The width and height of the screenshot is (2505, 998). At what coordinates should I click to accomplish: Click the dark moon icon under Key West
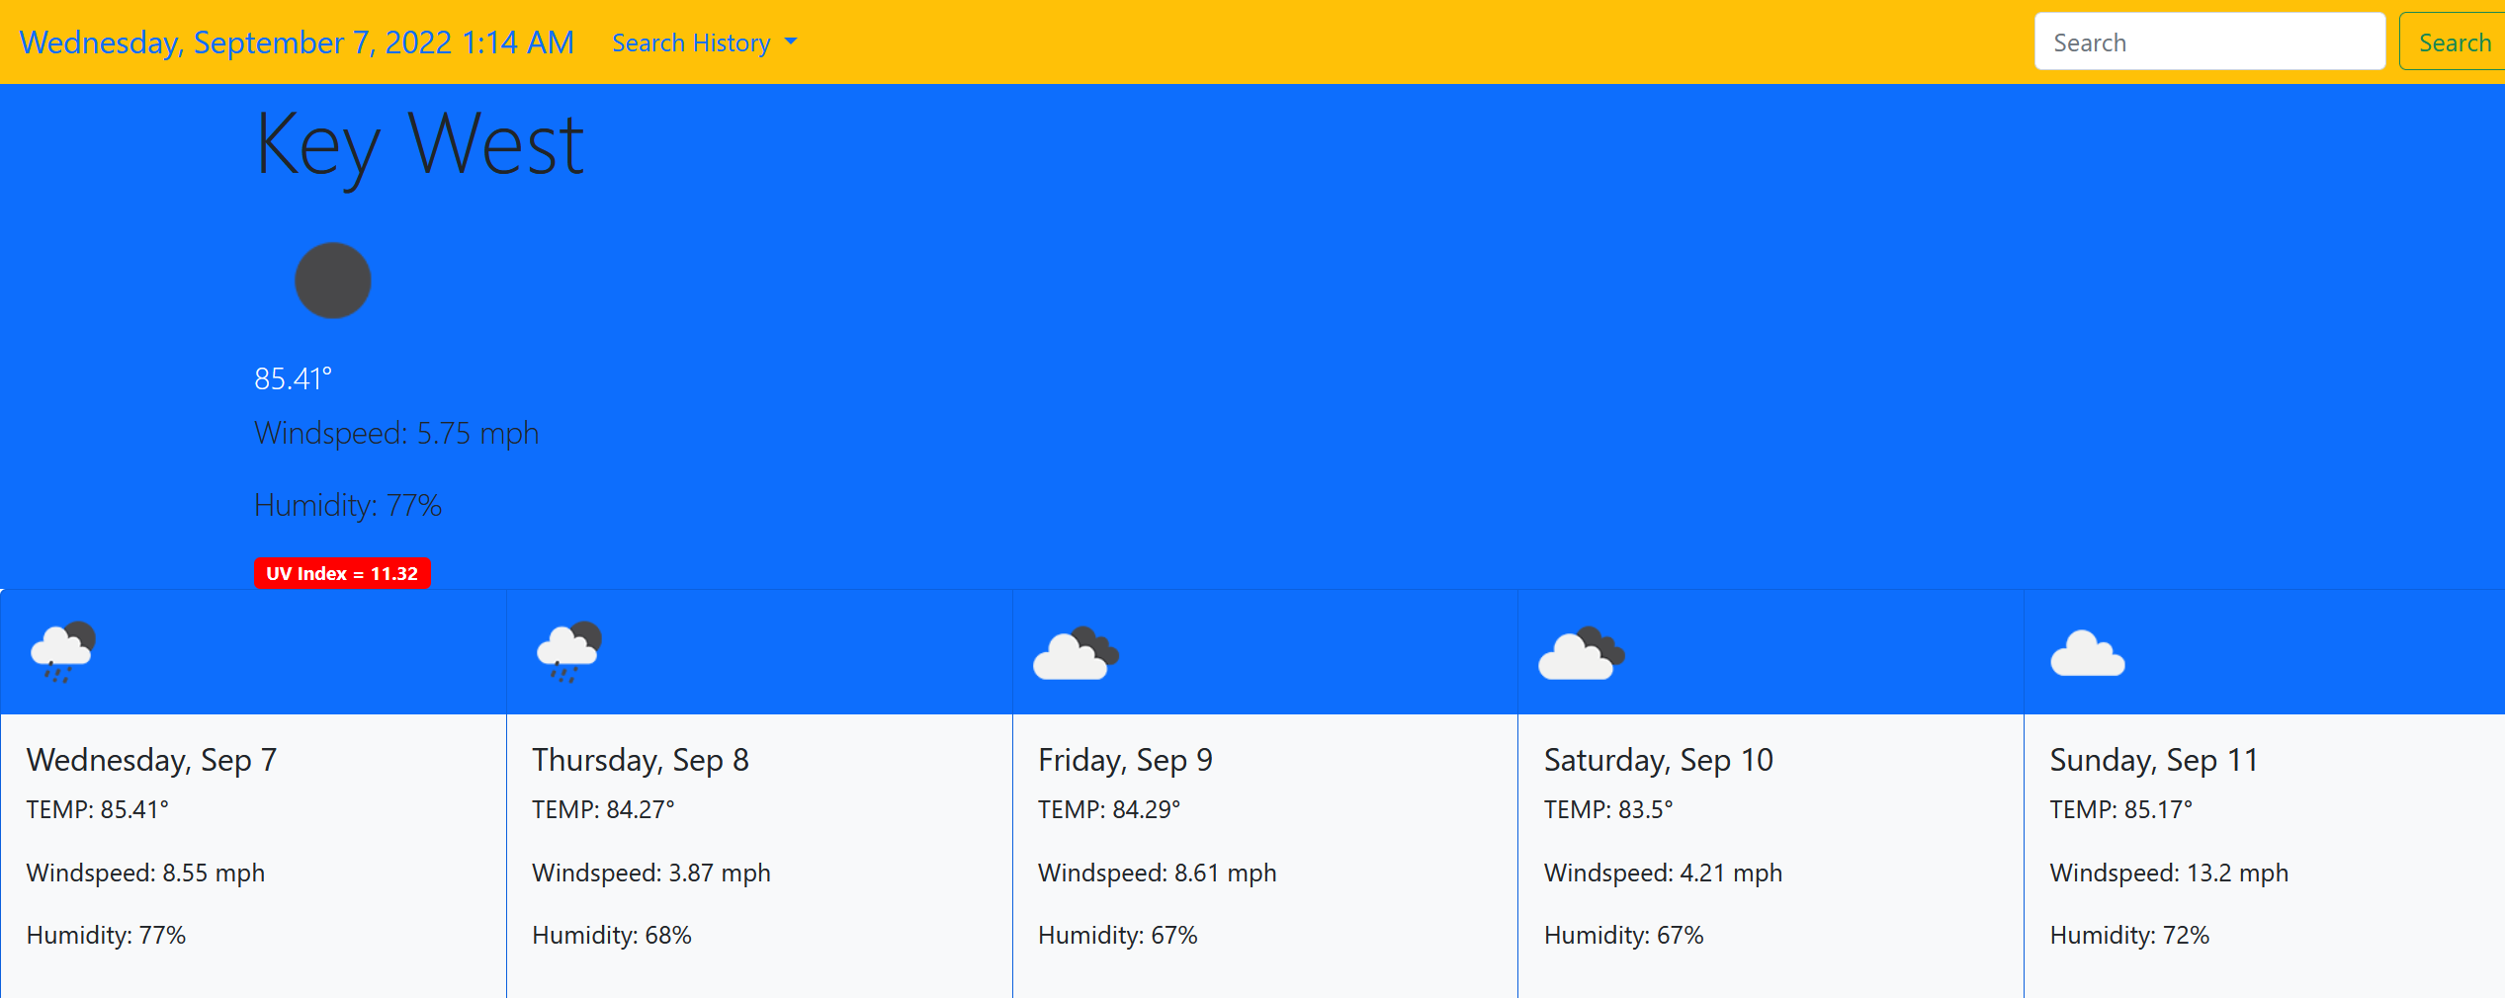tap(333, 281)
